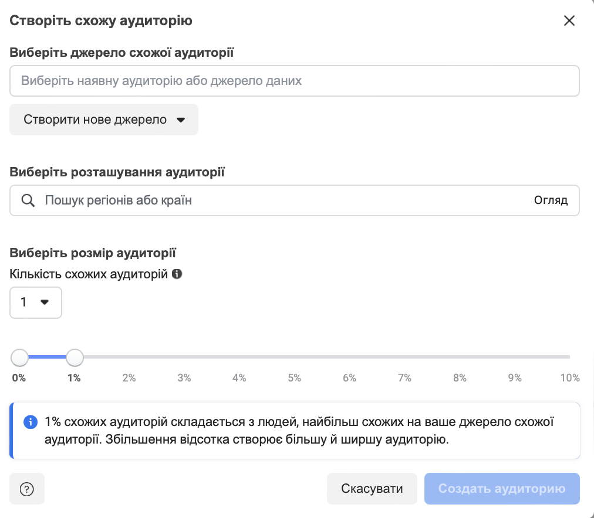The width and height of the screenshot is (594, 518).
Task: Click the 10% label on the slider
Action: tap(570, 378)
